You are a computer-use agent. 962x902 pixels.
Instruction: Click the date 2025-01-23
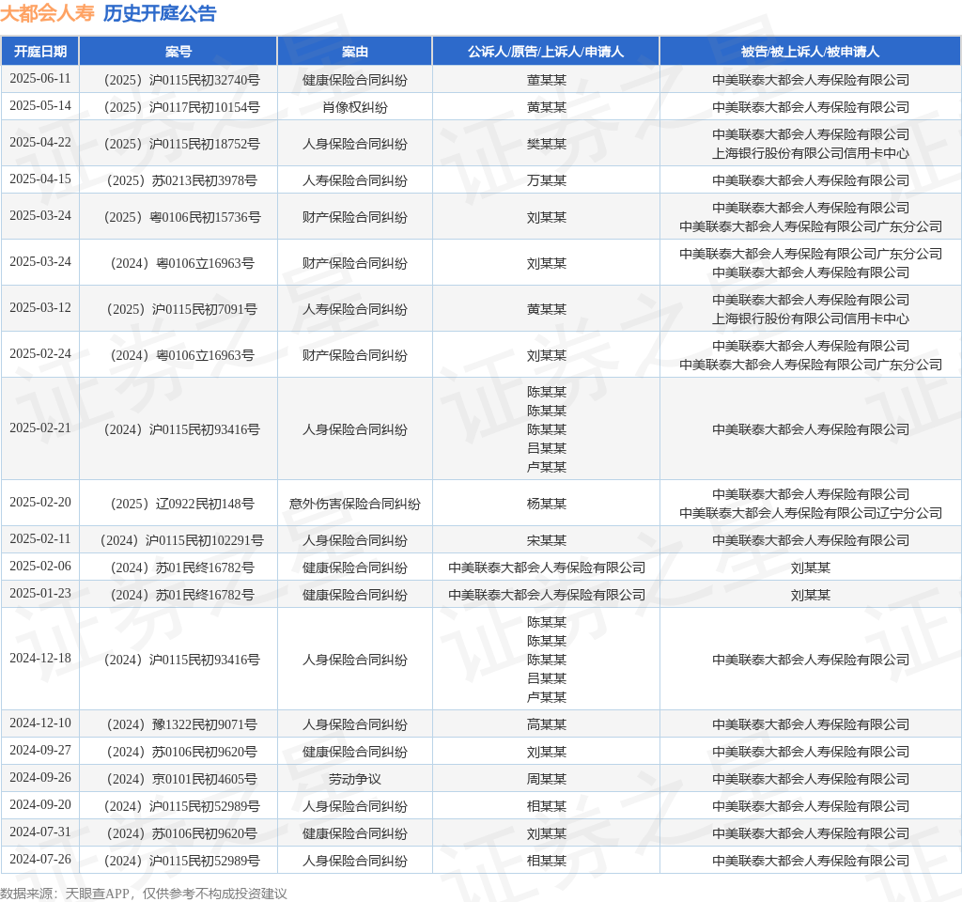tap(40, 594)
